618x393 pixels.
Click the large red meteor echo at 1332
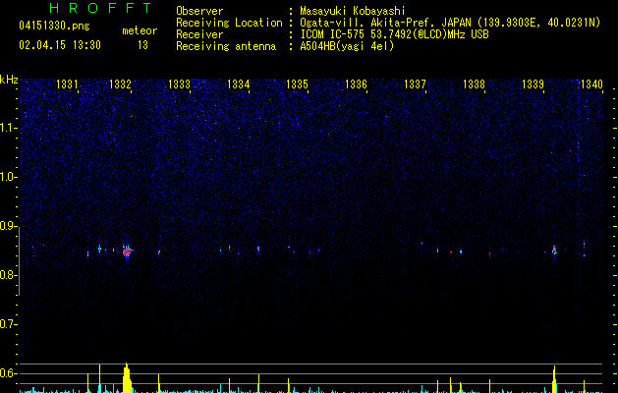127,251
